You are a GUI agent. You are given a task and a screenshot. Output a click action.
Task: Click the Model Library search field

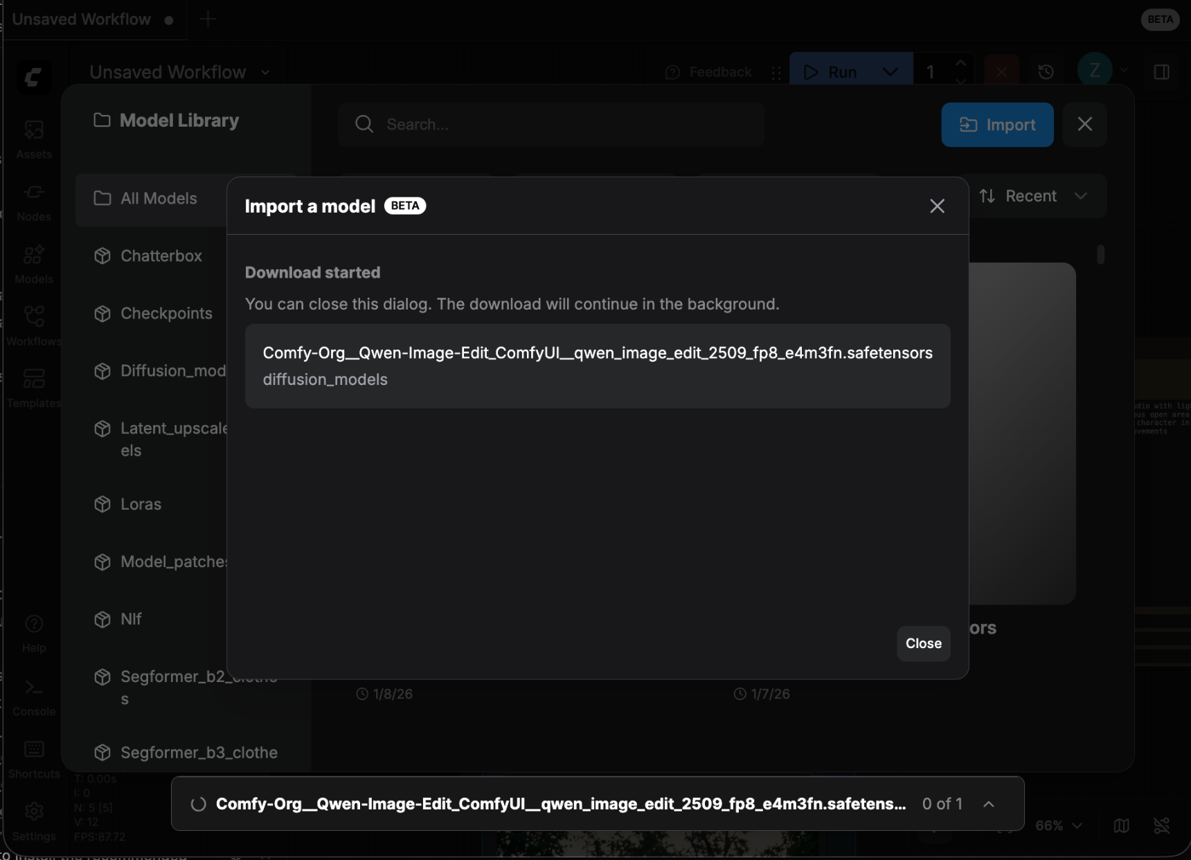click(x=550, y=125)
